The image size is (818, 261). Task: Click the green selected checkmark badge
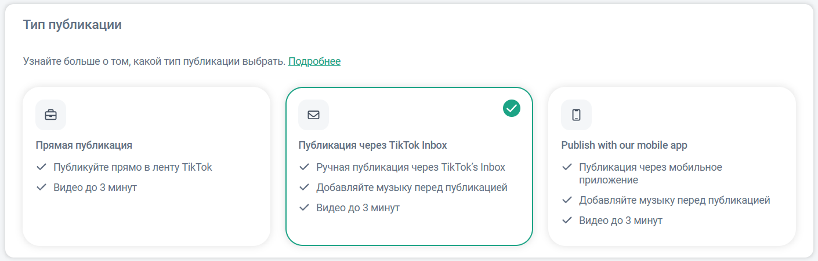tap(512, 108)
